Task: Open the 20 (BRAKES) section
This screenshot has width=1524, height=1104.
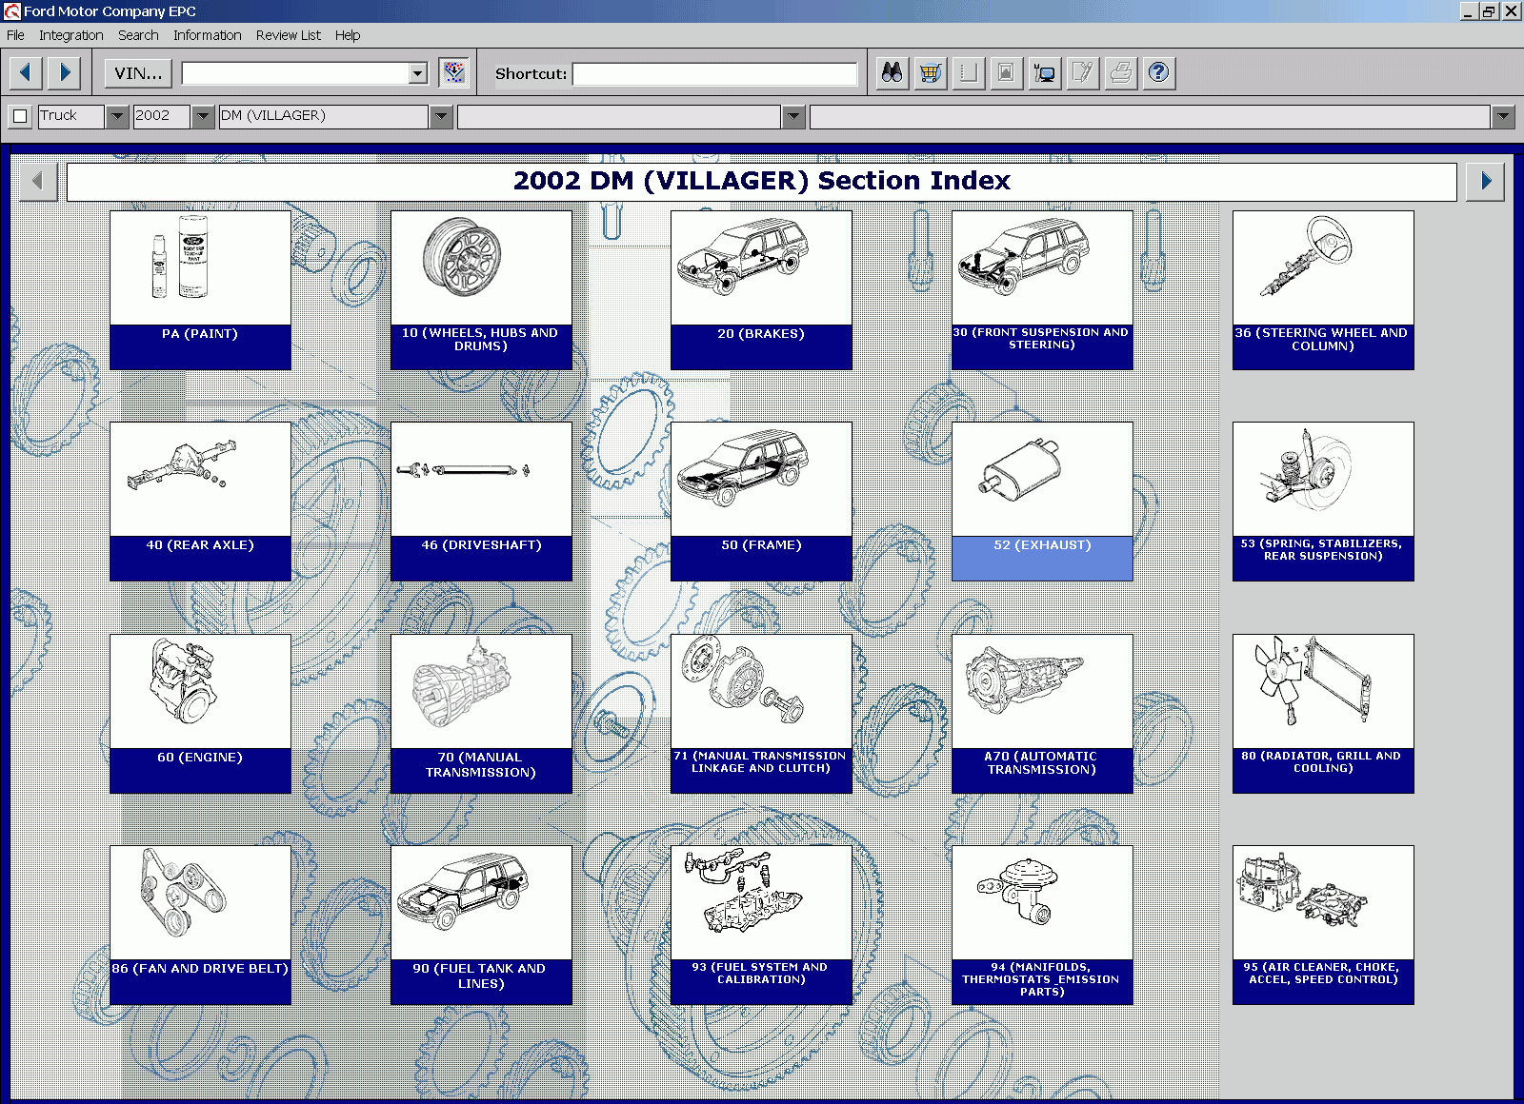Action: 761,290
